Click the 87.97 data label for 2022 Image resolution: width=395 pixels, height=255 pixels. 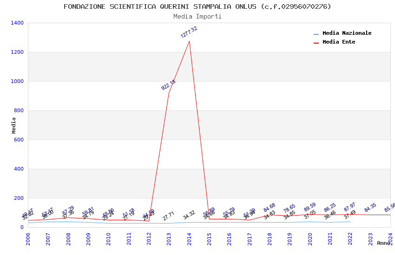coord(349,207)
